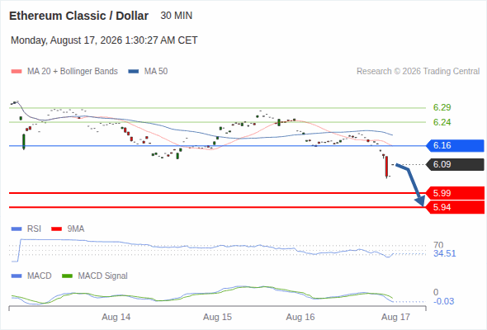Screen dimensions: 487x330
Task: Click the red 5.94 target price tag
Action: (x=455, y=207)
